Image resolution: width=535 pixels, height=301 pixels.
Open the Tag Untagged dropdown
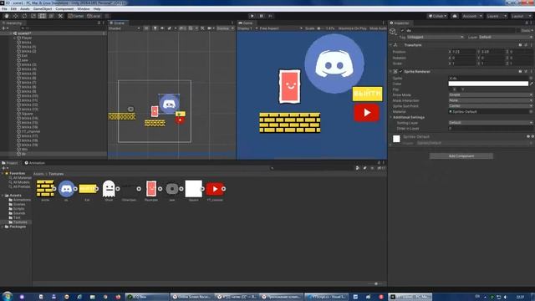click(x=436, y=37)
